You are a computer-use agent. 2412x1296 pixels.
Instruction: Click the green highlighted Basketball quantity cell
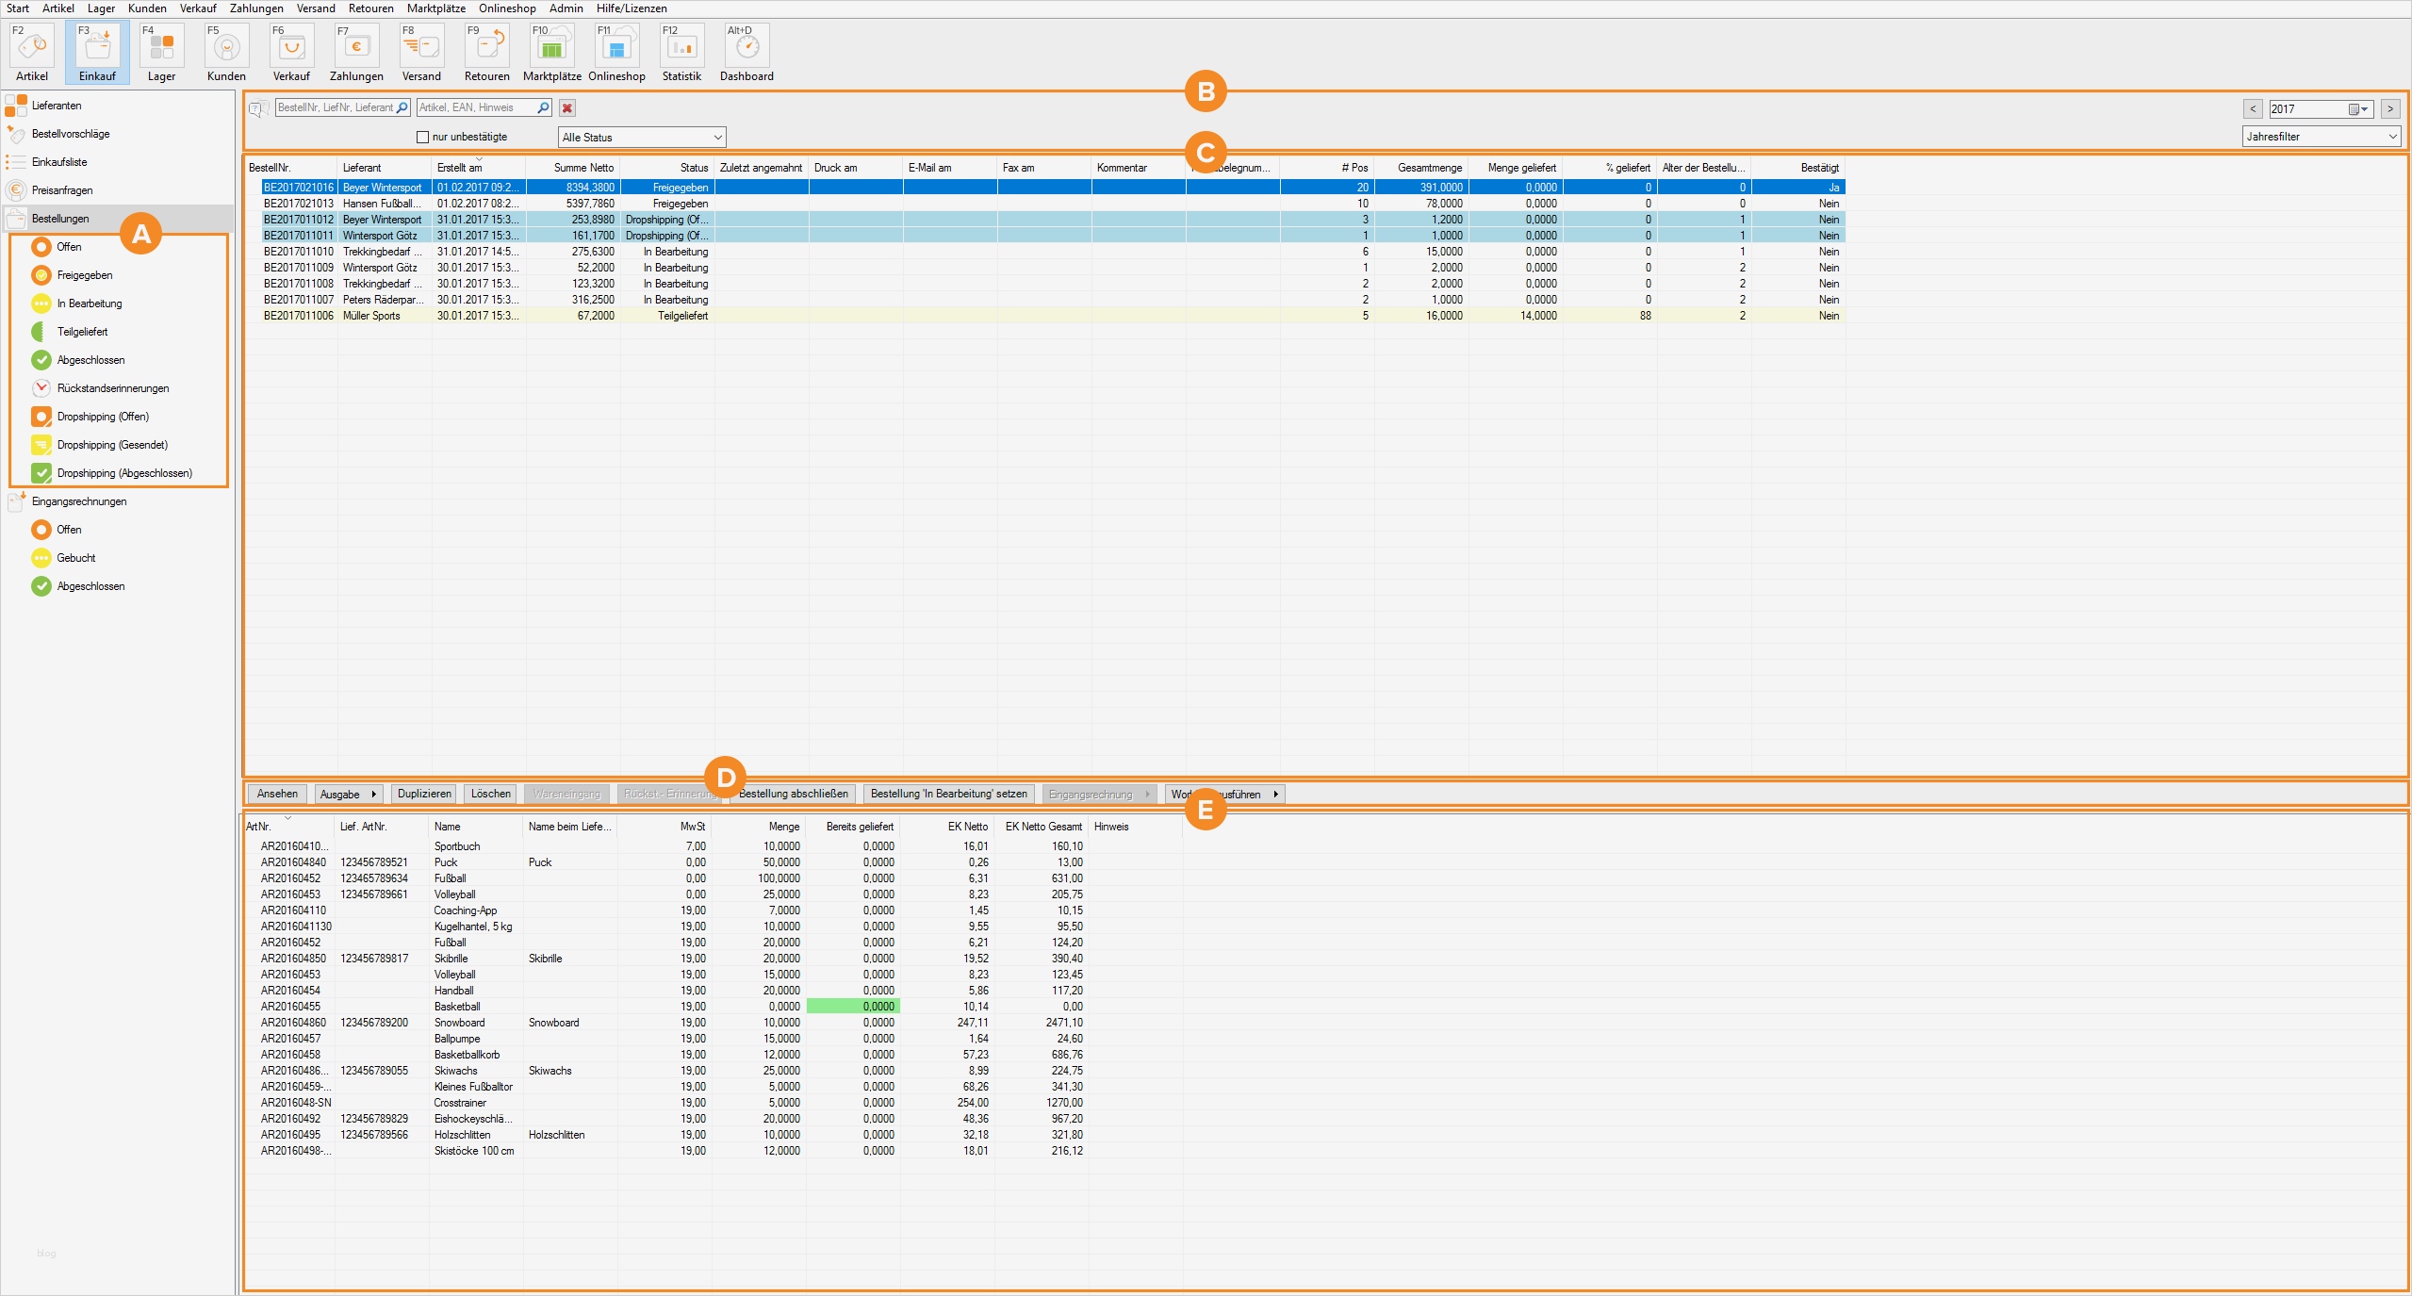853,1007
